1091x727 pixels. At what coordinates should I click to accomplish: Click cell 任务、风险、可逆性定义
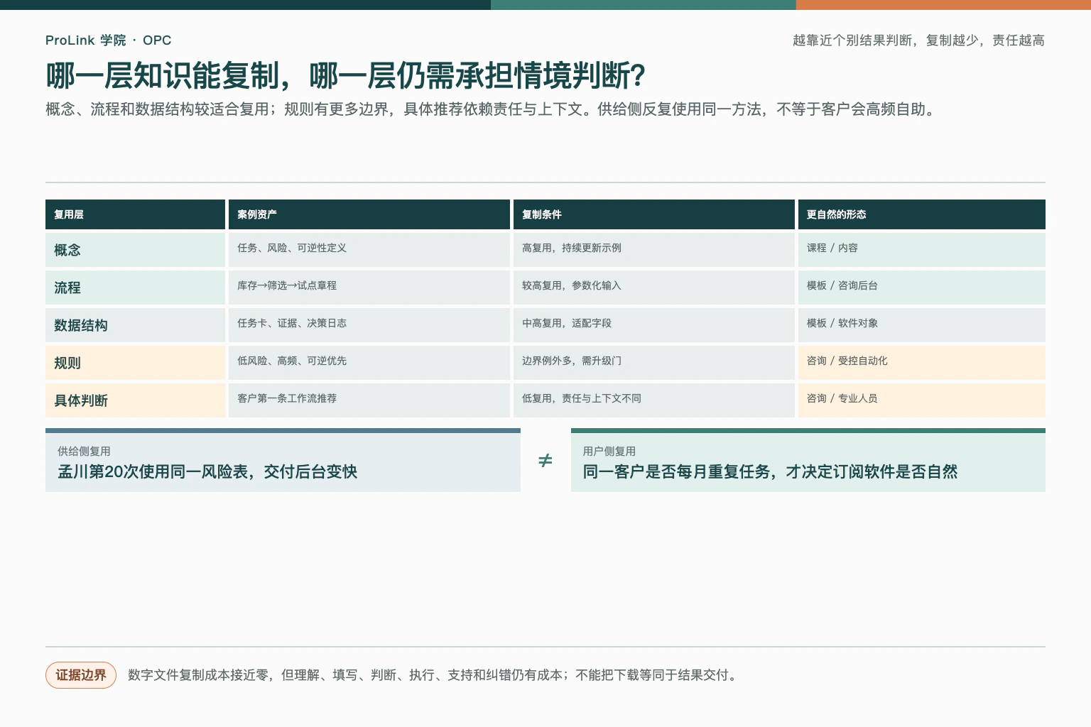(x=369, y=250)
